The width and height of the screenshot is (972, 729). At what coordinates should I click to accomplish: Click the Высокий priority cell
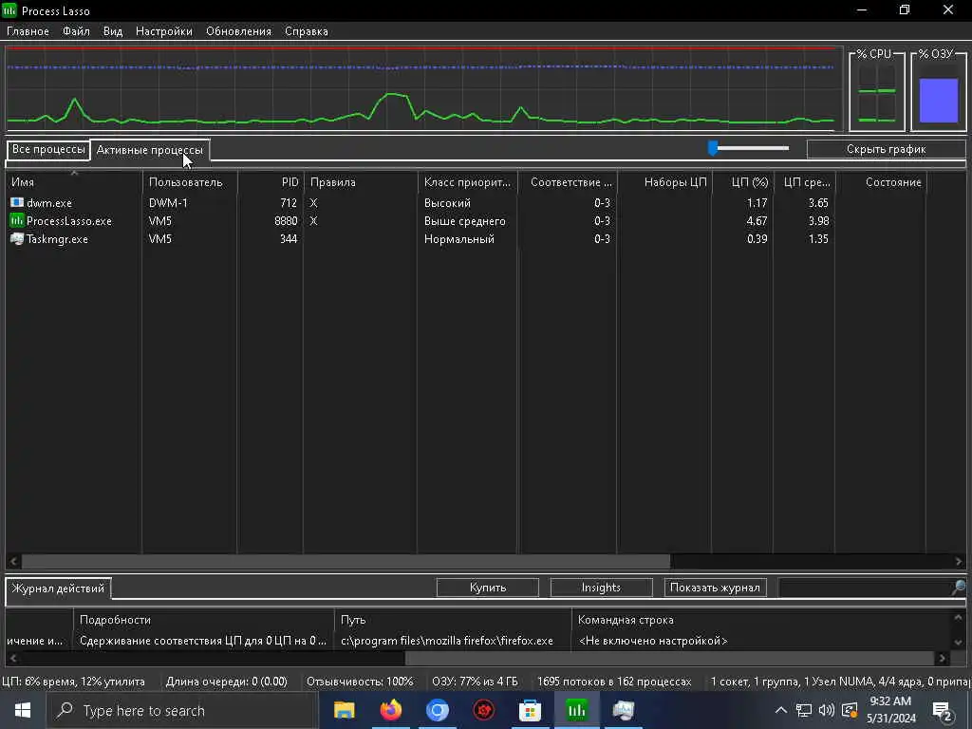tap(447, 203)
